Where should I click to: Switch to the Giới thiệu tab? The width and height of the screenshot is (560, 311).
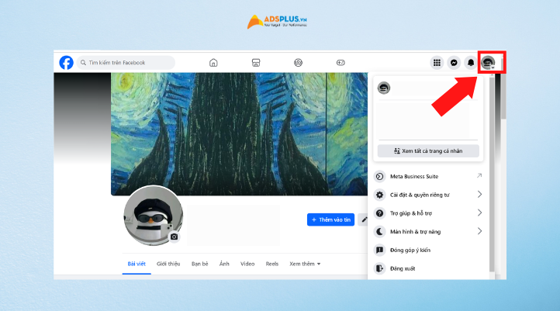[168, 264]
